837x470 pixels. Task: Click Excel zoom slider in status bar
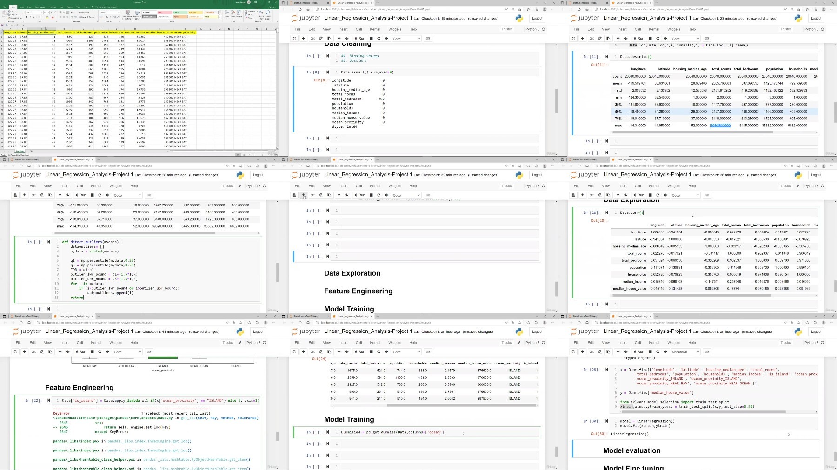[x=263, y=155]
